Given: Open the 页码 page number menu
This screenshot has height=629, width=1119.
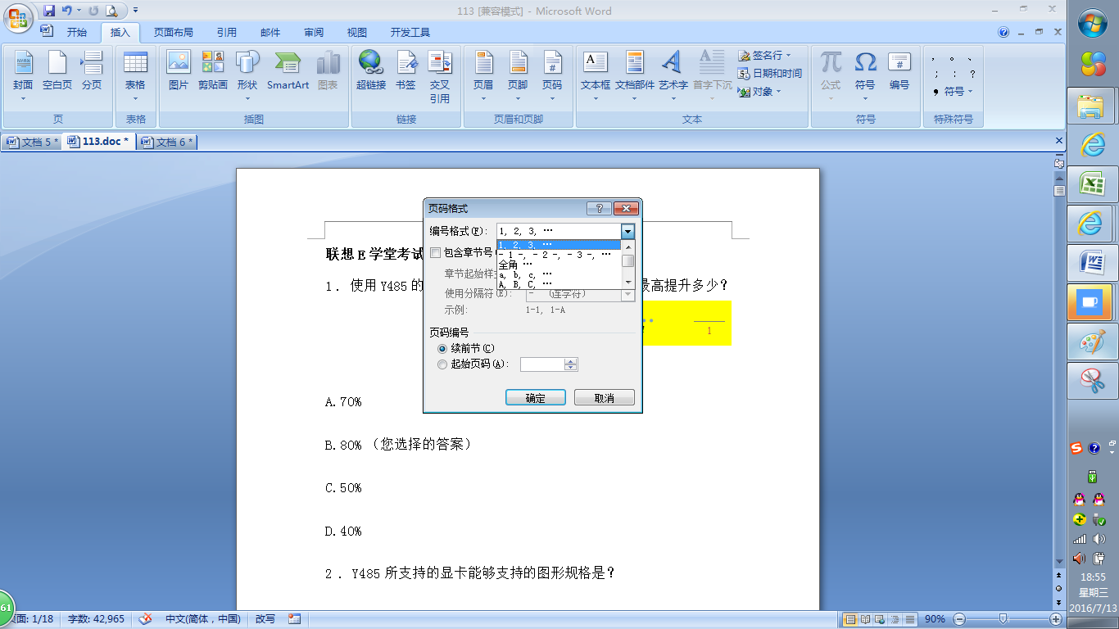Looking at the screenshot, I should coord(552,74).
